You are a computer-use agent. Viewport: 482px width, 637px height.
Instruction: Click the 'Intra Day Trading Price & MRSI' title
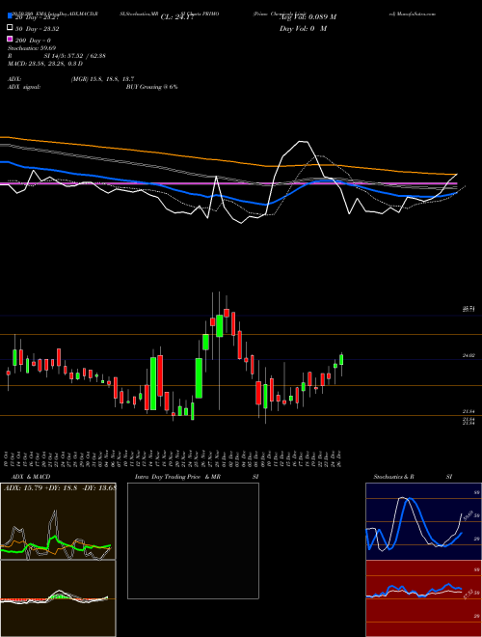click(197, 477)
